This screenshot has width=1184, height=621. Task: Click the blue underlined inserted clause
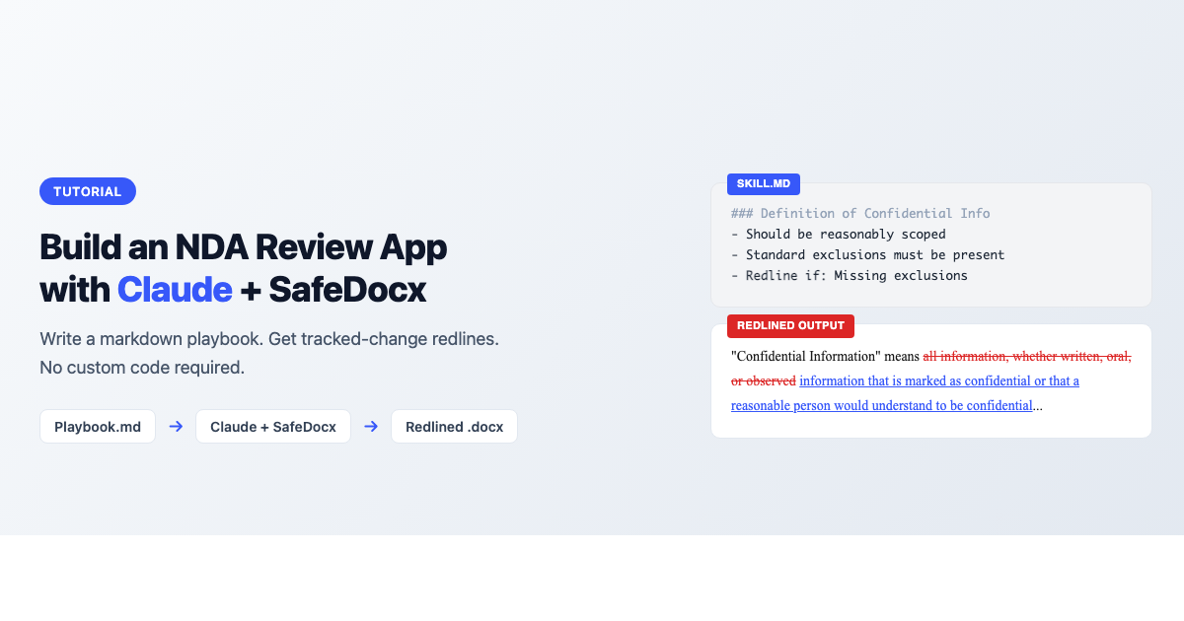937,380
